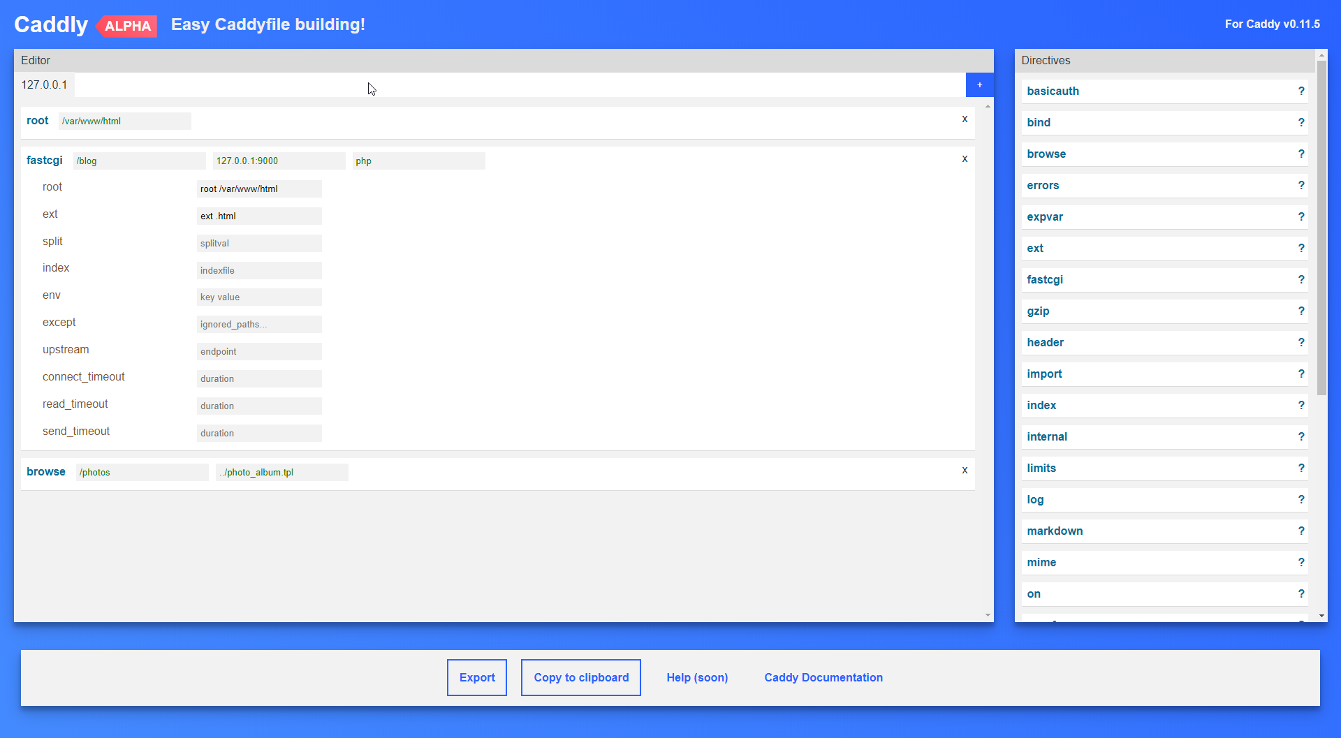Edit the fastcgi 'root /var/www/html' subfield

[x=259, y=189]
